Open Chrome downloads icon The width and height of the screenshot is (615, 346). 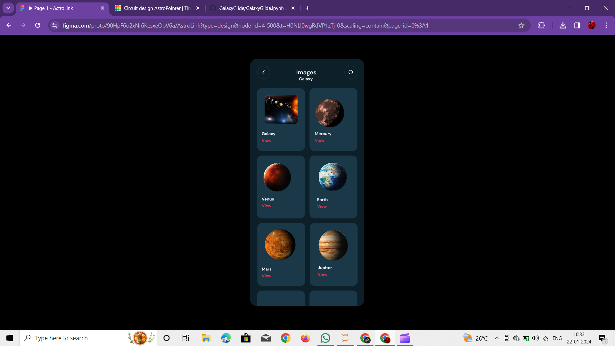(x=563, y=26)
